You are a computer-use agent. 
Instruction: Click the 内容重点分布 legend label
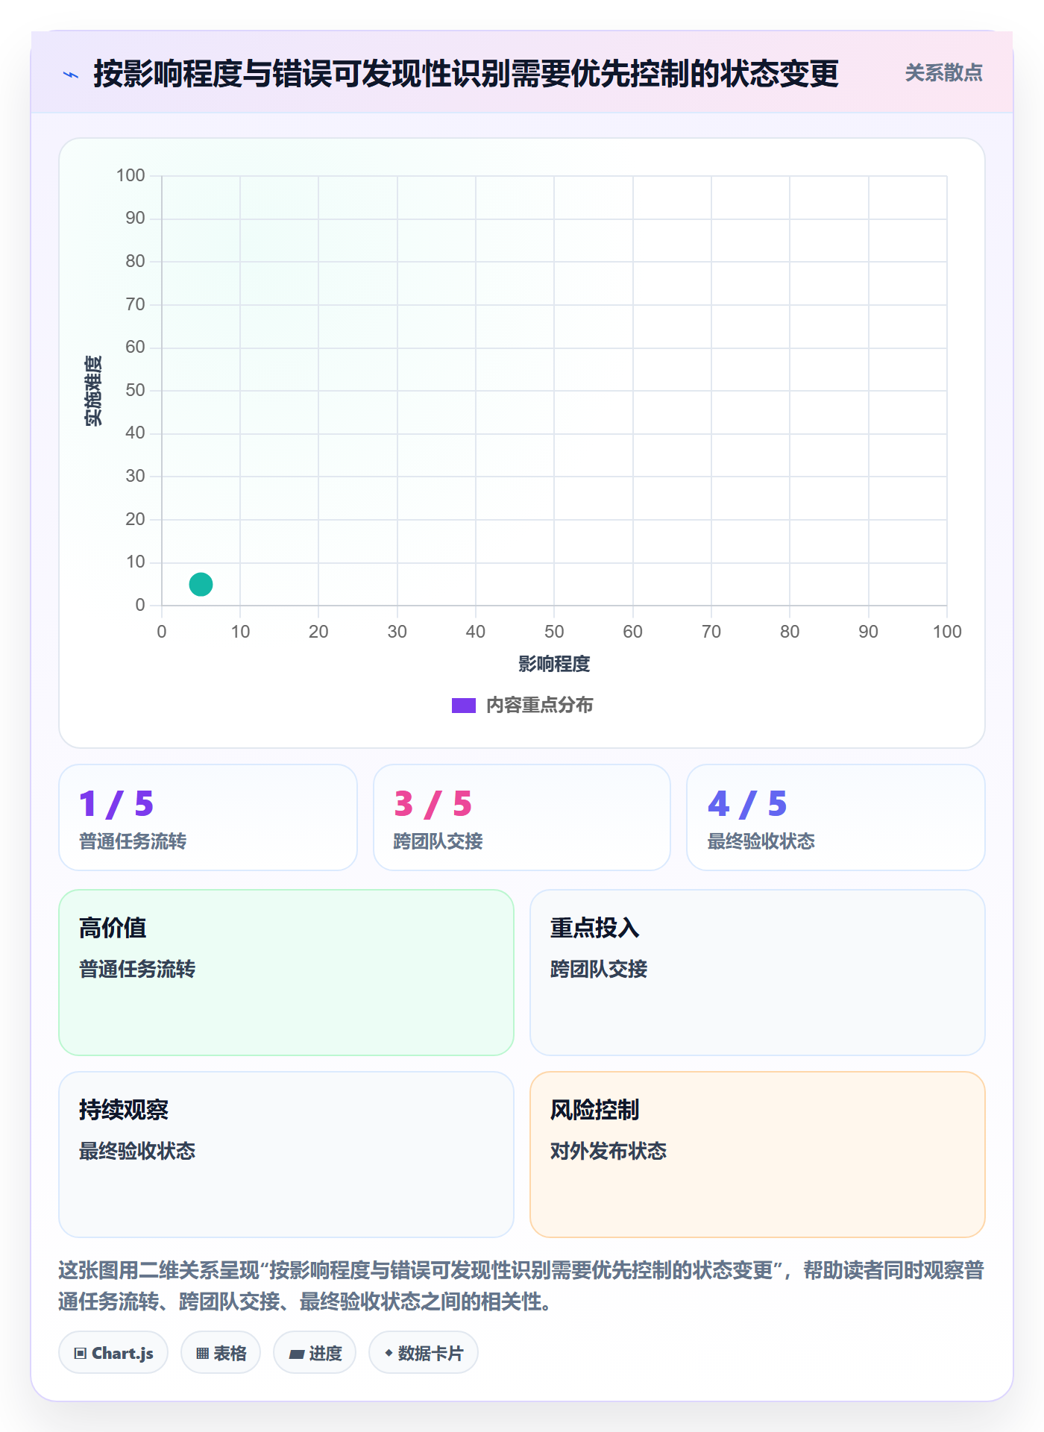[x=539, y=706]
